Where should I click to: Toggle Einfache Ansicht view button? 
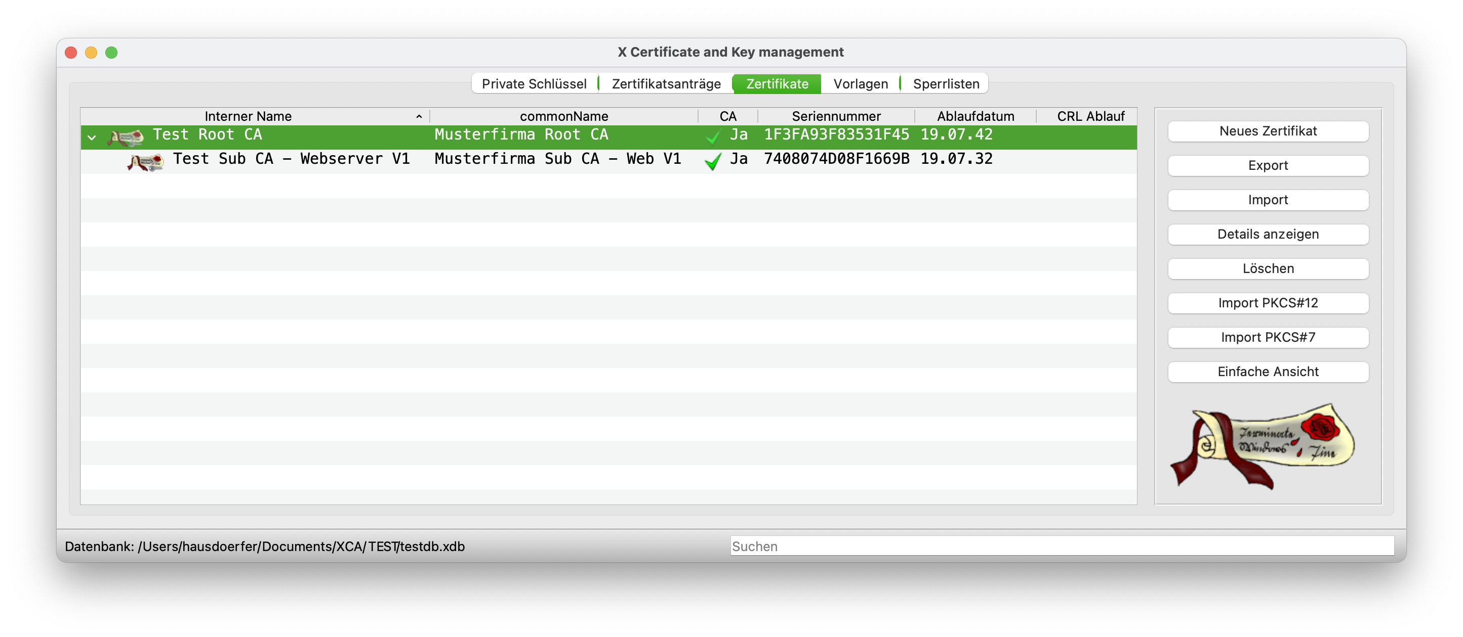click(x=1267, y=372)
